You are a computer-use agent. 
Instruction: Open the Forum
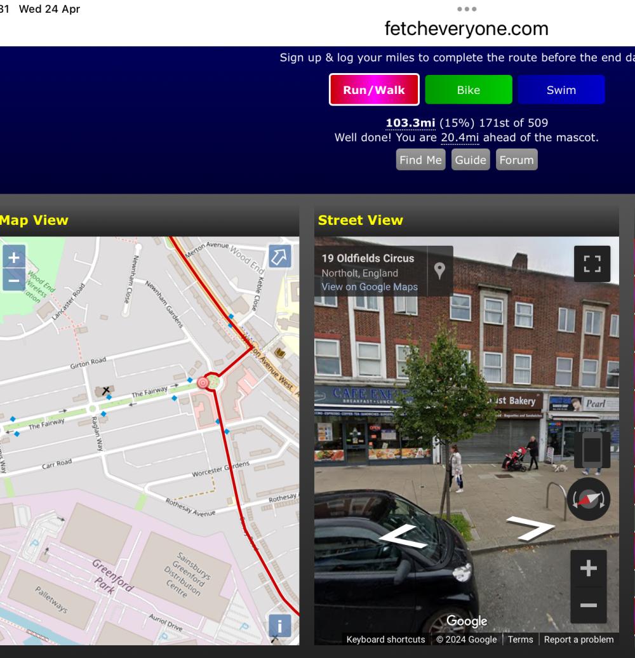[516, 160]
